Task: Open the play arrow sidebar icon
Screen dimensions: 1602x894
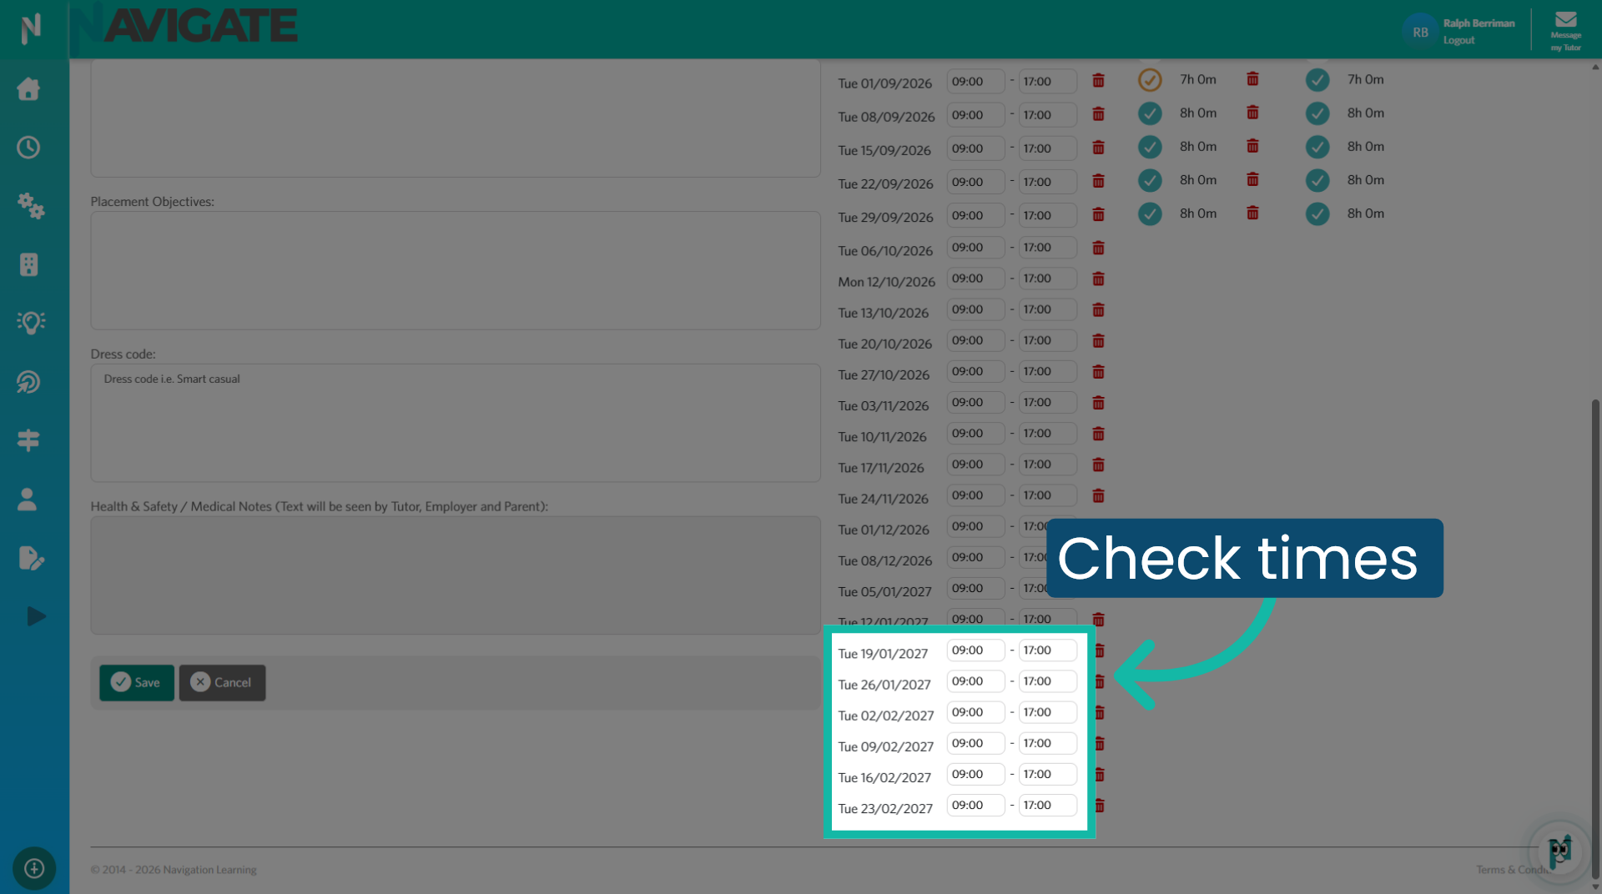Action: (x=35, y=616)
